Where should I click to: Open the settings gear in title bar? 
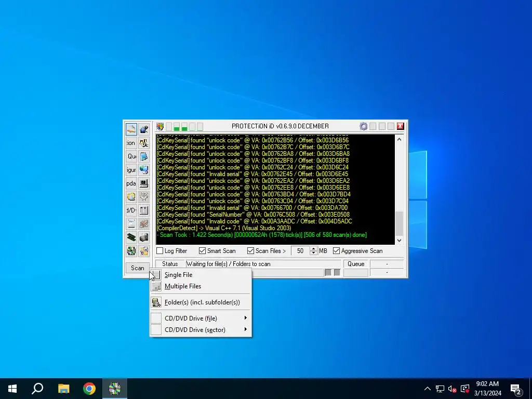[x=363, y=127]
